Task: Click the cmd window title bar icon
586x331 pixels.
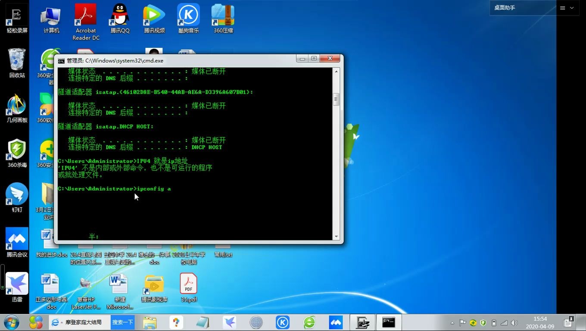Action: pos(61,61)
